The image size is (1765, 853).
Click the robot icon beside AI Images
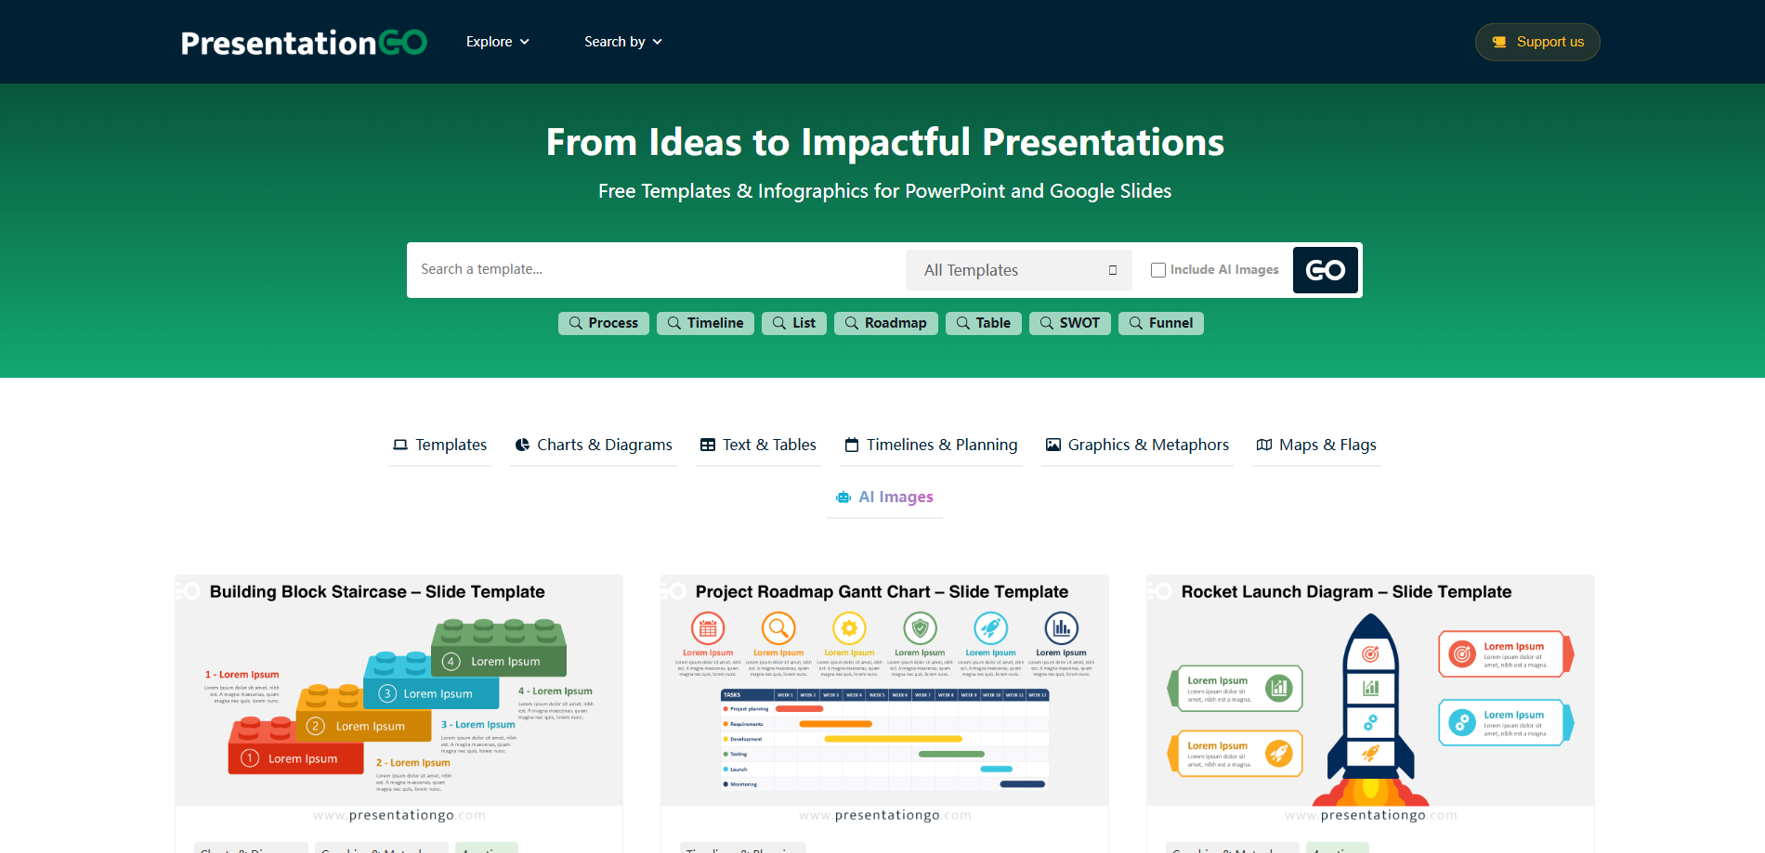[843, 498]
